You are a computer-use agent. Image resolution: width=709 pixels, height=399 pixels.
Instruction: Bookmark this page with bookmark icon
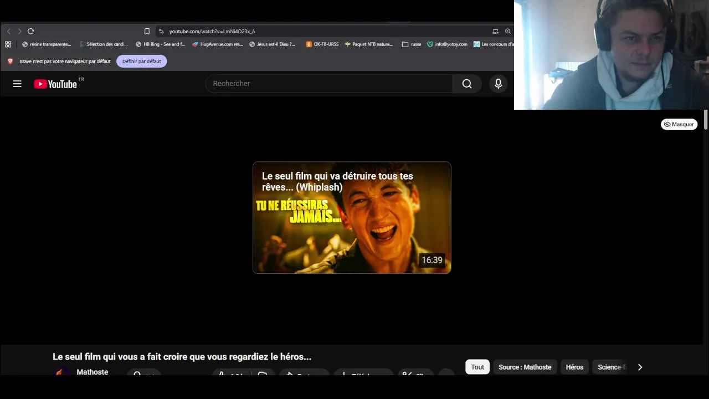(x=147, y=31)
